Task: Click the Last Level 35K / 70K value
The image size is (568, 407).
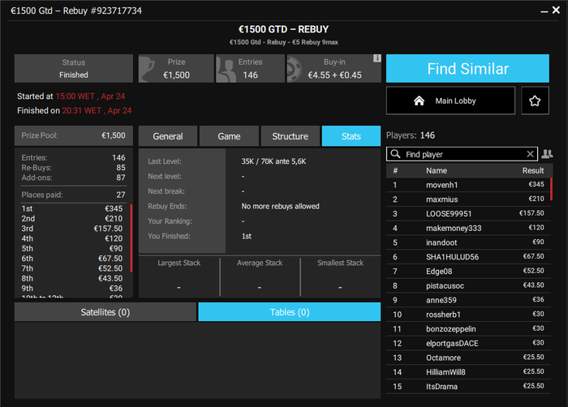Action: (273, 161)
